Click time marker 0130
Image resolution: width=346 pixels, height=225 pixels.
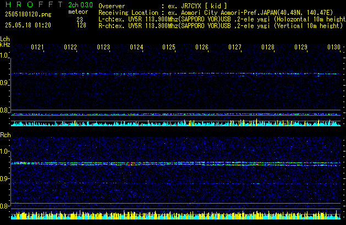[x=334, y=47]
